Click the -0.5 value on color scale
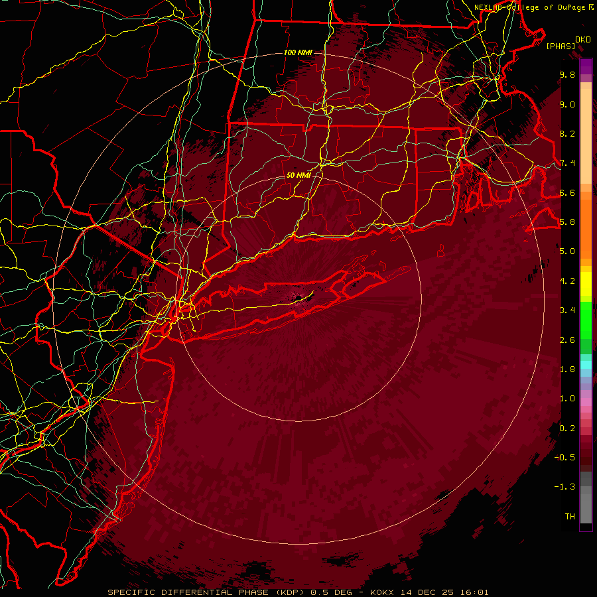This screenshot has width=597, height=597. tap(564, 458)
